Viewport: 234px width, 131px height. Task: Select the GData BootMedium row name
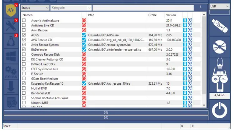point(45,79)
